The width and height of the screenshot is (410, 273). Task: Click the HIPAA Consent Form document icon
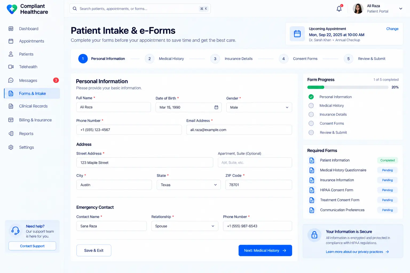point(312,190)
